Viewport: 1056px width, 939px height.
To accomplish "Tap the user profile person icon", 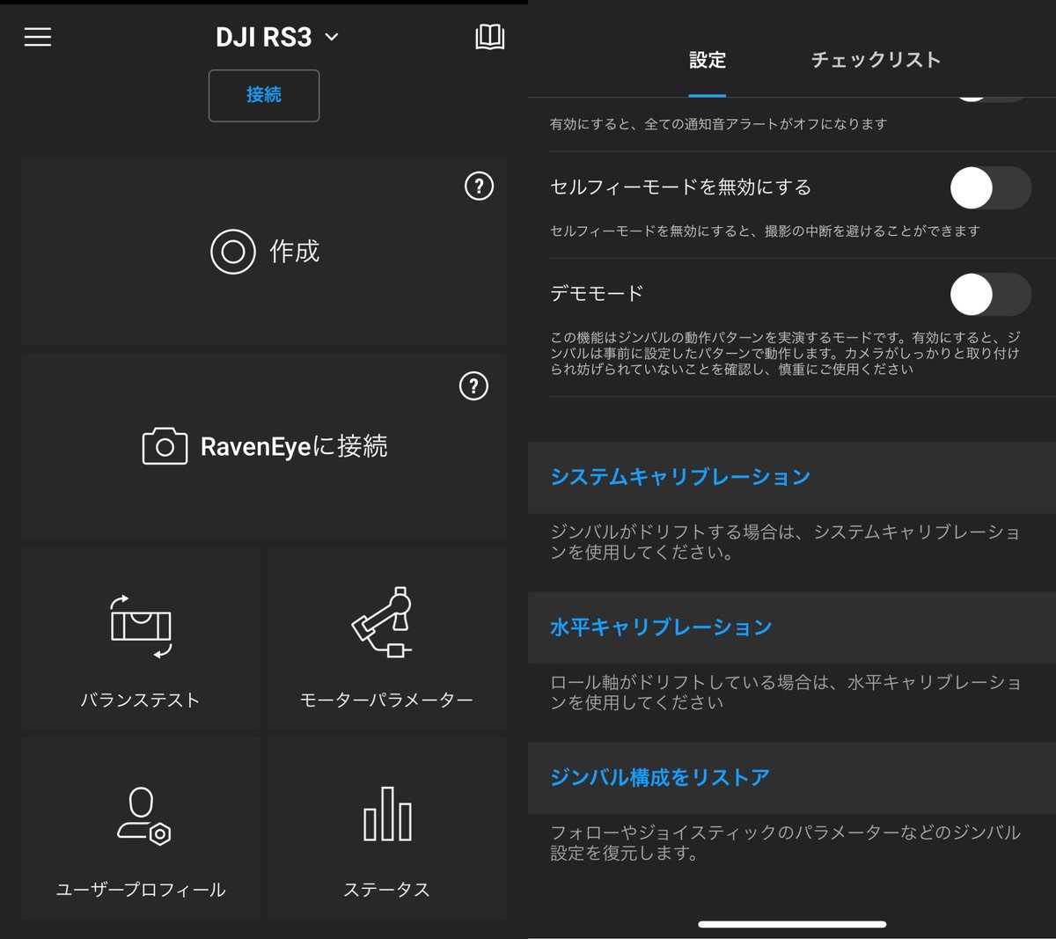I will [143, 817].
